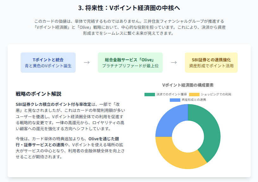Click the arrow between Tポイント and Olive cards

pos(87,63)
